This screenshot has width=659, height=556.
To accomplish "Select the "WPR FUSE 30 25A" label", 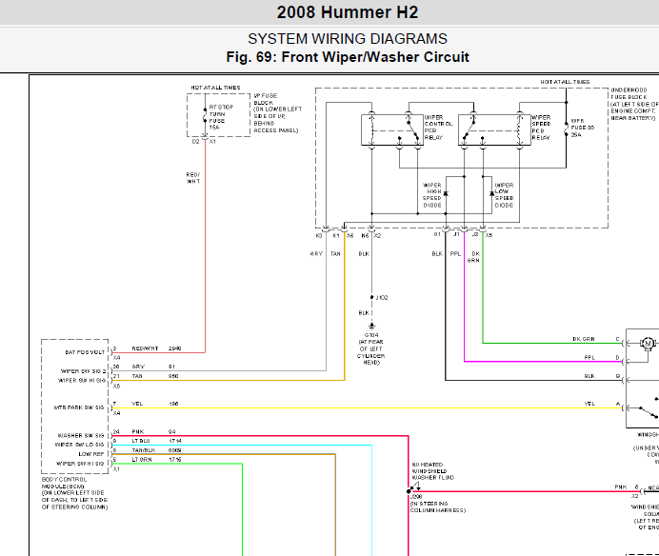I will (582, 128).
